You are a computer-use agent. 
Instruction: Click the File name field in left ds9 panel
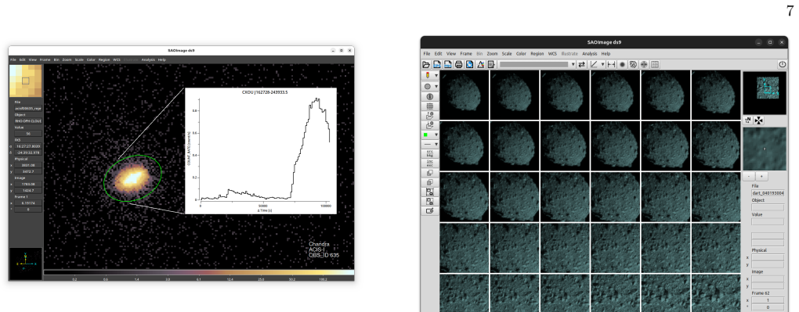pos(27,109)
